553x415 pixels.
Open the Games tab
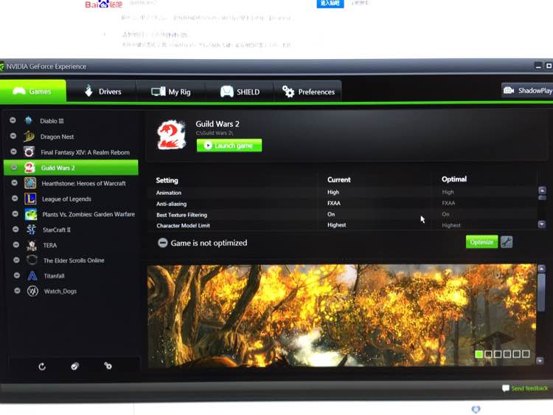point(32,91)
